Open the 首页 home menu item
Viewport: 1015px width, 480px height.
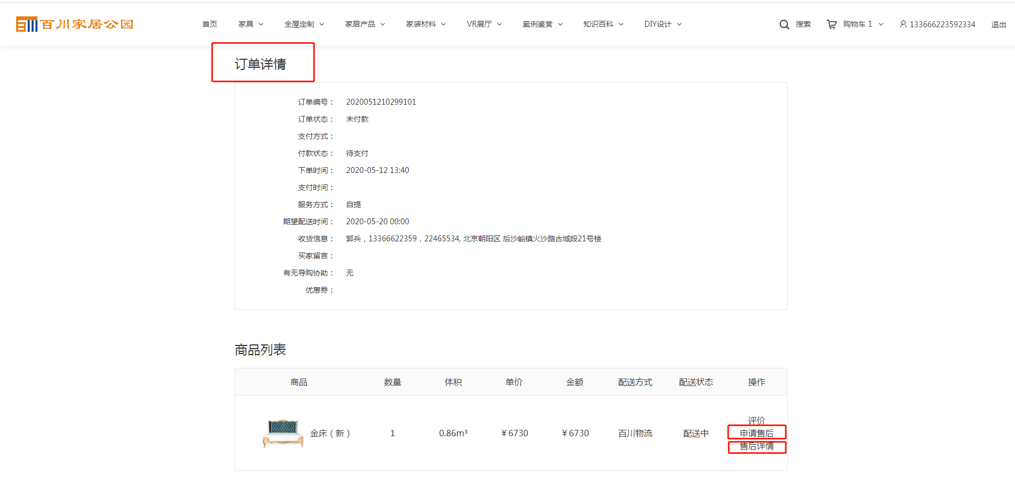210,24
